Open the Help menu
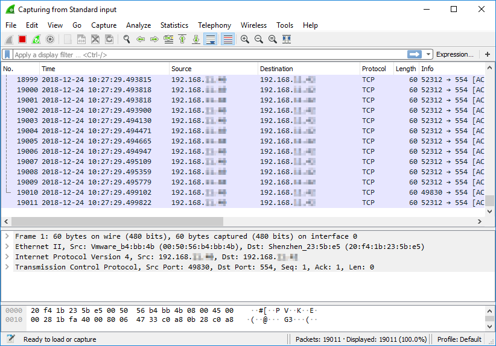This screenshot has width=496, height=346. pos(310,25)
